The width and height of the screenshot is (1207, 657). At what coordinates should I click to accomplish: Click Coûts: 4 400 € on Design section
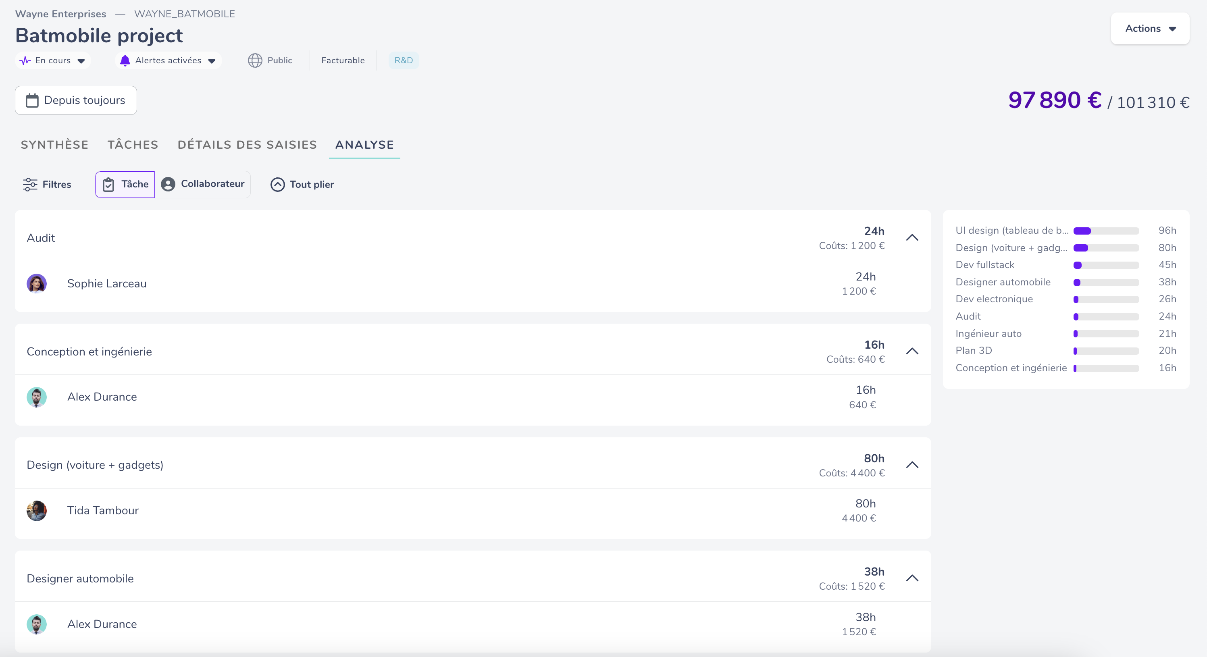pos(851,473)
